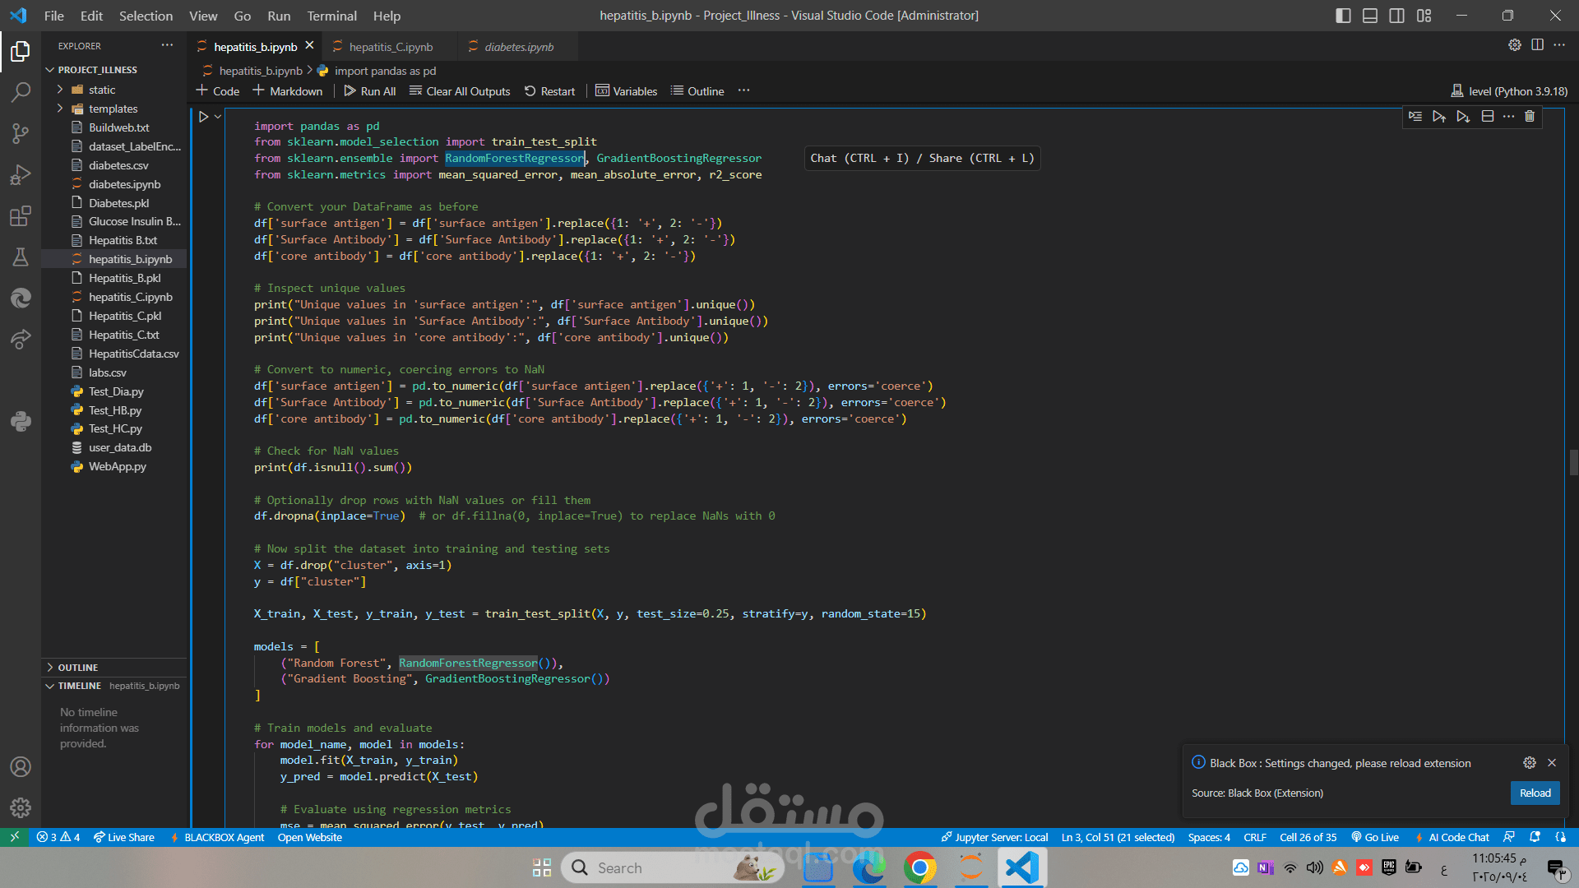
Task: Click the editor vertical scrollbar thumb
Action: (x=1573, y=462)
